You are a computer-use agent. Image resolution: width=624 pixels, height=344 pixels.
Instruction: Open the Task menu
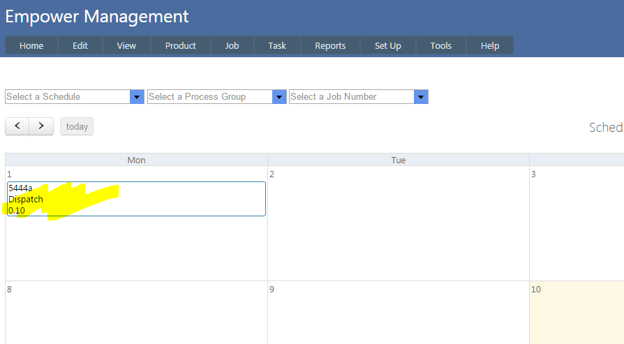click(x=277, y=46)
